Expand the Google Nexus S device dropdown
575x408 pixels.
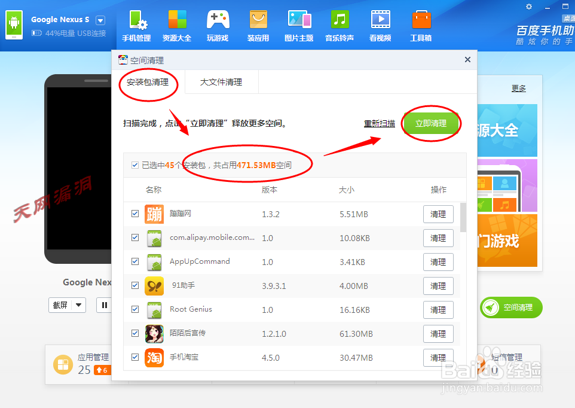point(100,20)
